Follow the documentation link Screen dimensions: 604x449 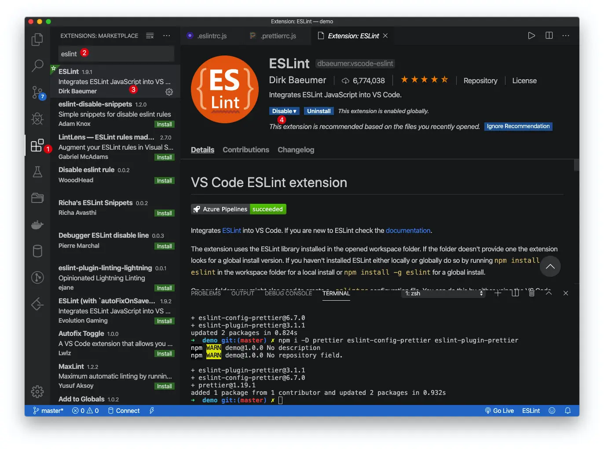pyautogui.click(x=408, y=231)
